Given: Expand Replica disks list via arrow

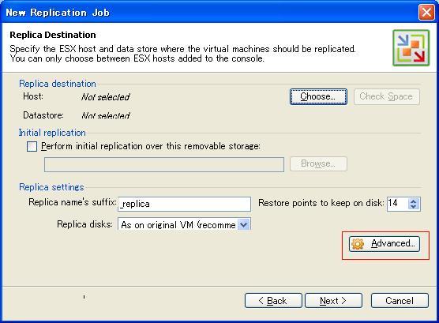Looking at the screenshot, I should pyautogui.click(x=244, y=224).
